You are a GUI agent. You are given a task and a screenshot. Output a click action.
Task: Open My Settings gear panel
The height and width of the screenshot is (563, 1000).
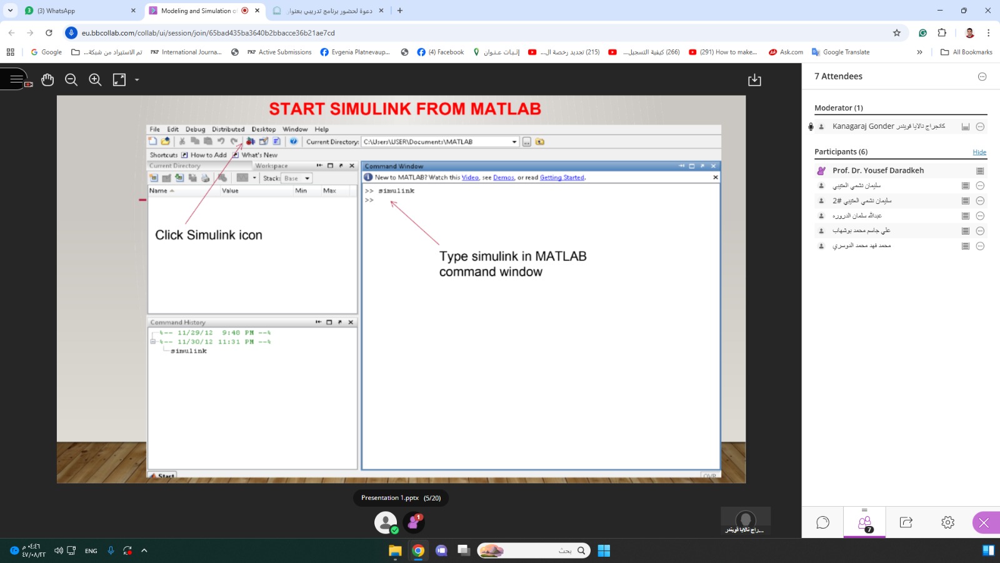947,522
